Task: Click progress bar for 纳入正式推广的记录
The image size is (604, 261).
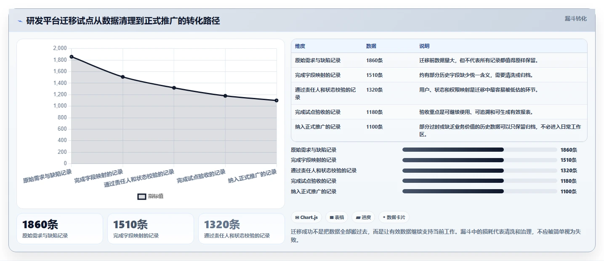Action: click(480, 191)
